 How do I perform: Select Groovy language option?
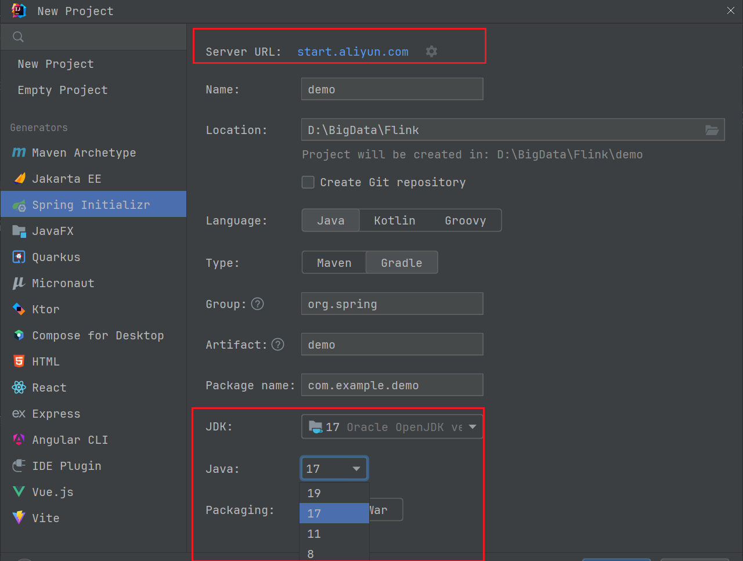(466, 220)
